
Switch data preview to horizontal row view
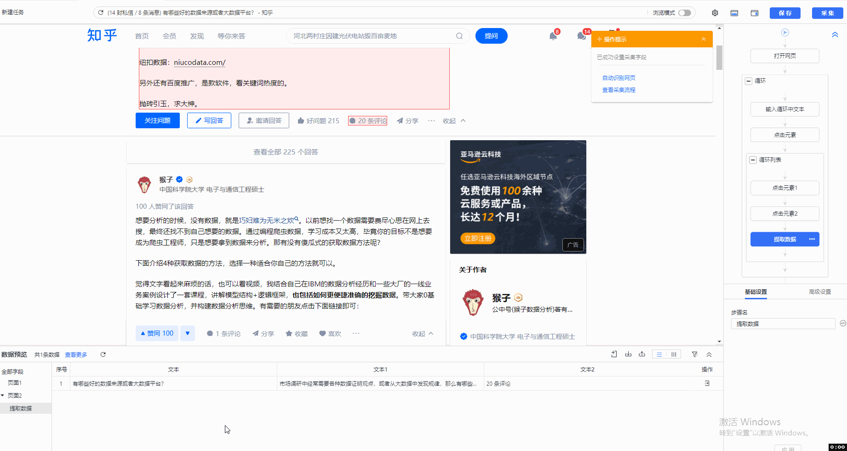point(659,354)
